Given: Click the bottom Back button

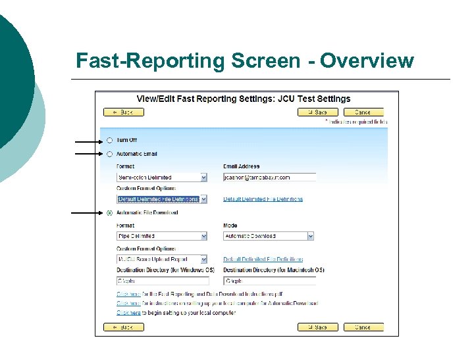Looking at the screenshot, I should [124, 327].
